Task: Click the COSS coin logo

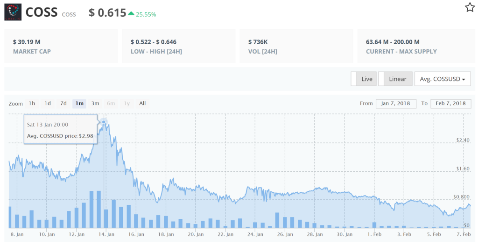Action: coord(12,12)
